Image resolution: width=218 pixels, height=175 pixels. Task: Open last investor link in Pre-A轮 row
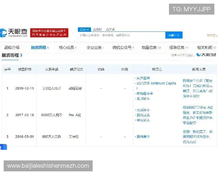point(143,120)
